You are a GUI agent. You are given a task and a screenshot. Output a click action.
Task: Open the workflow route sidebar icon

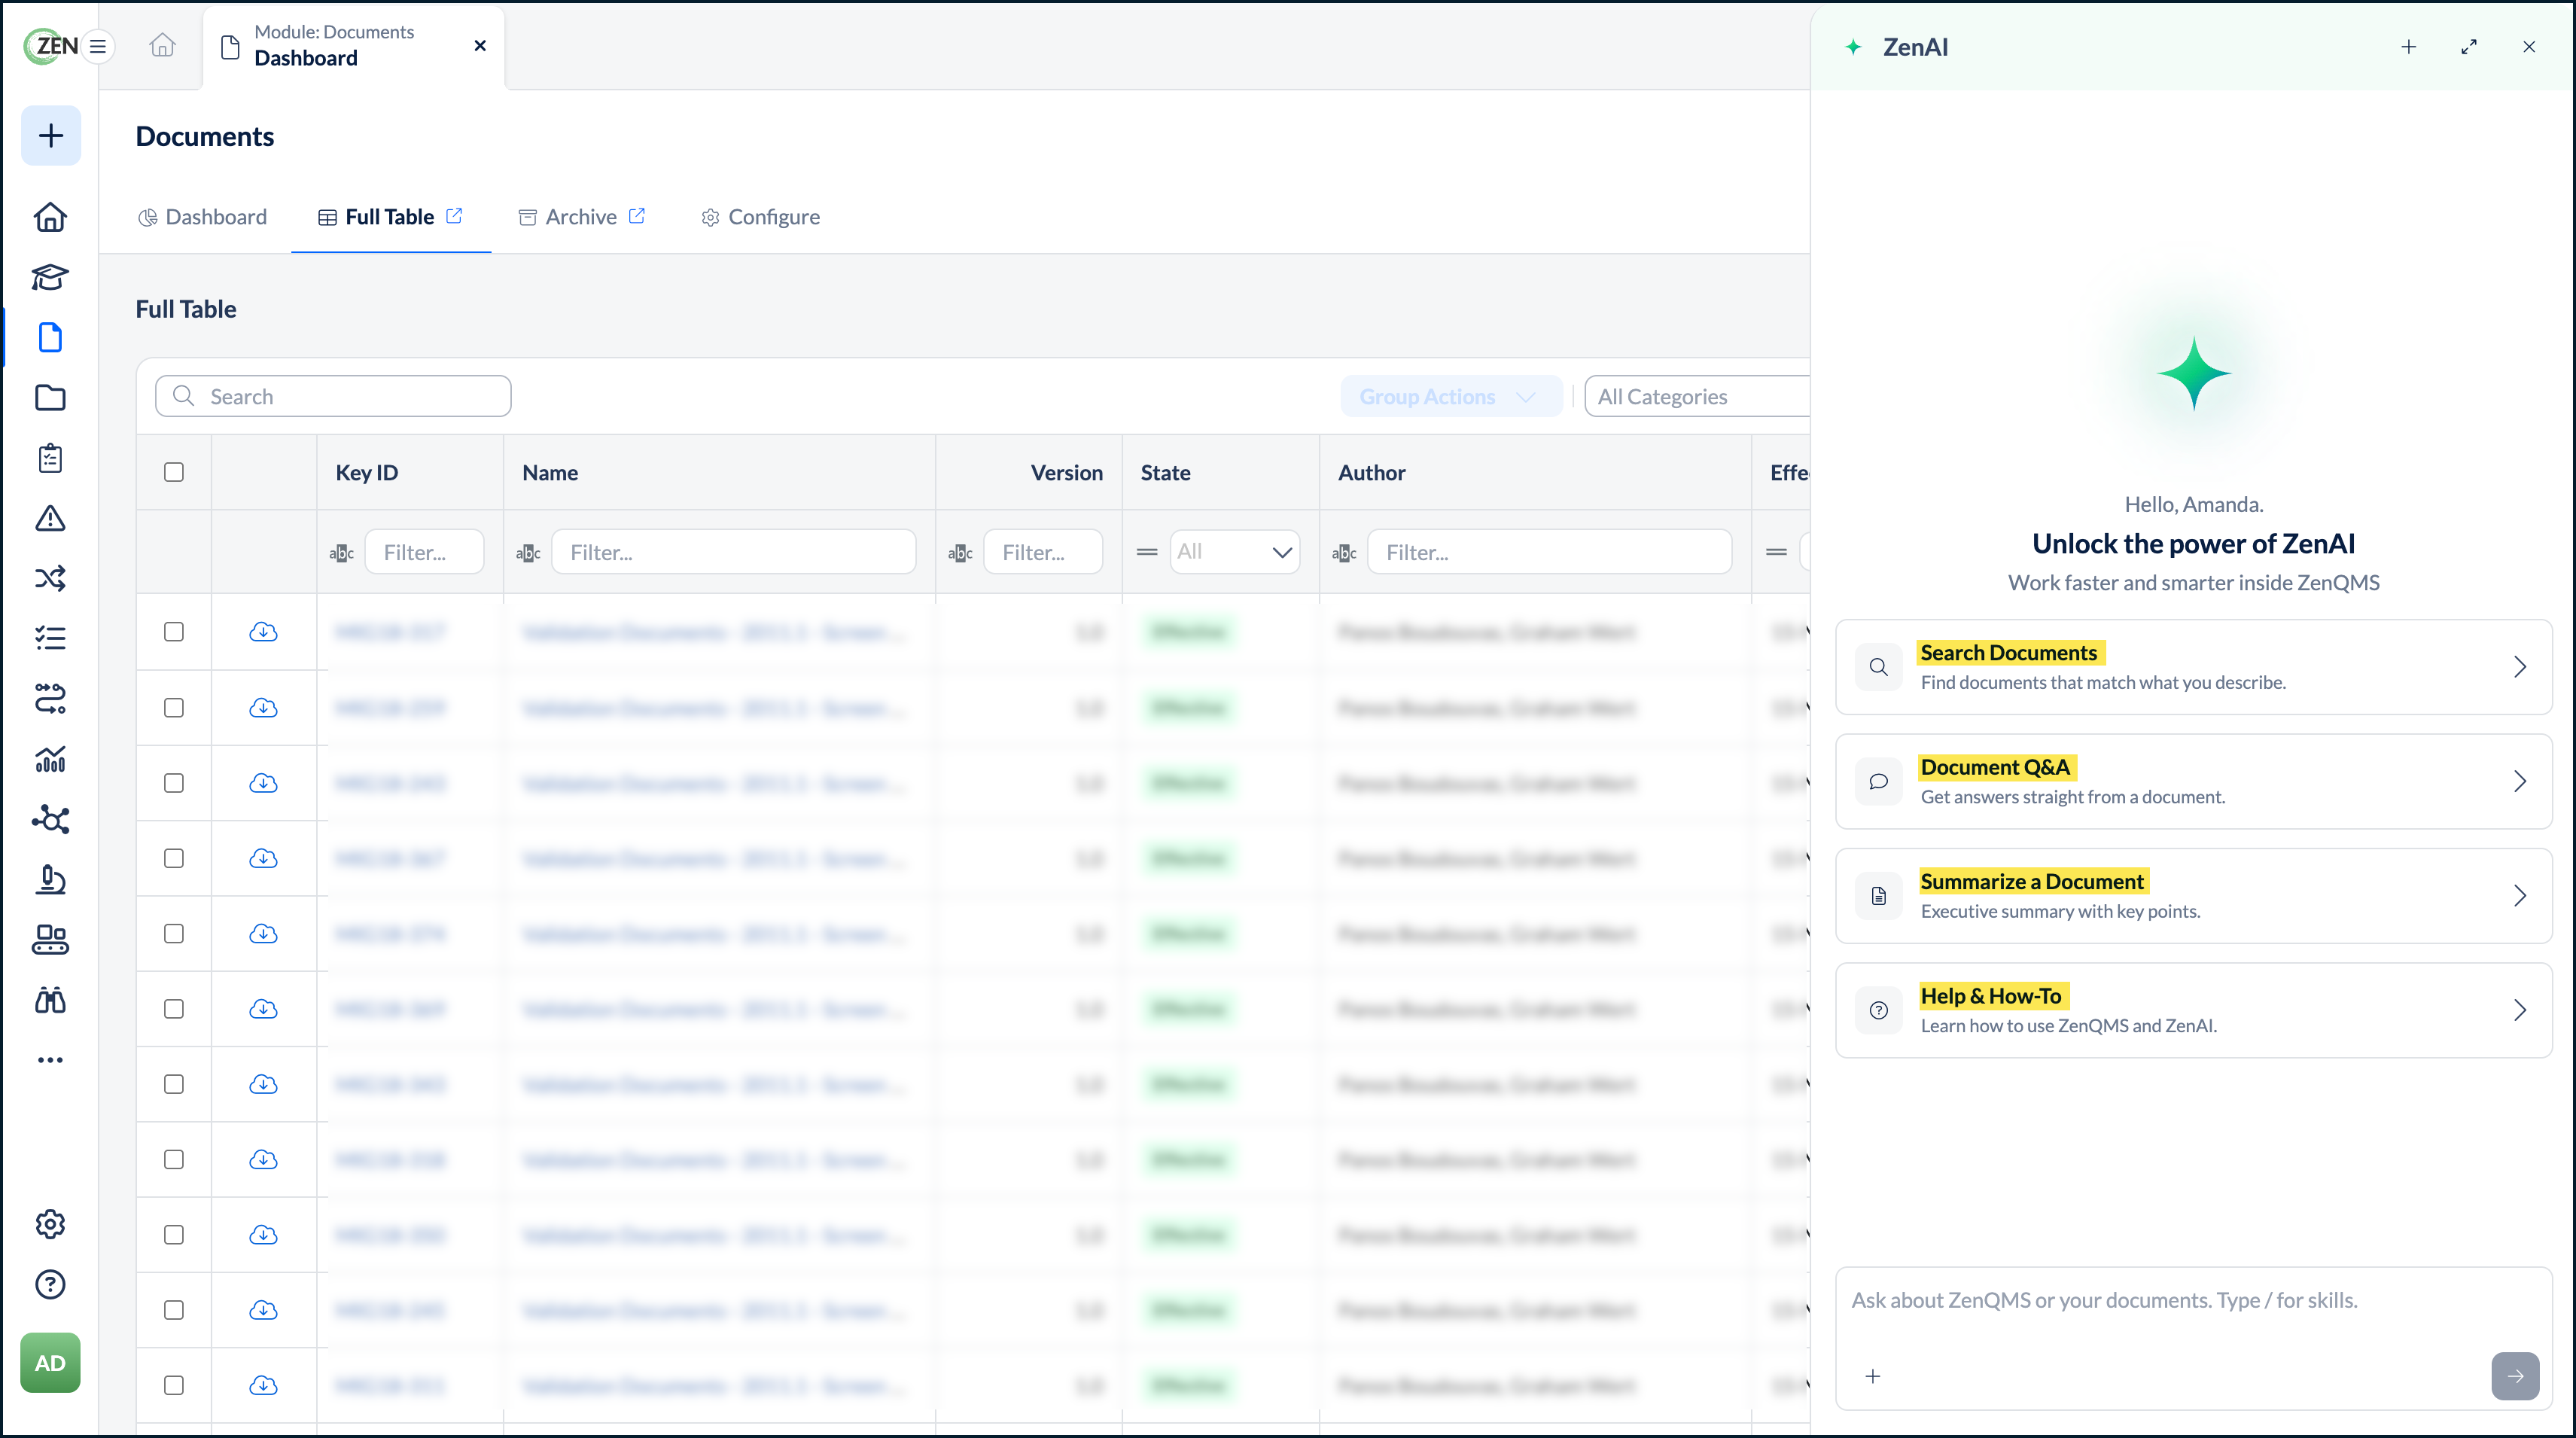(50, 698)
